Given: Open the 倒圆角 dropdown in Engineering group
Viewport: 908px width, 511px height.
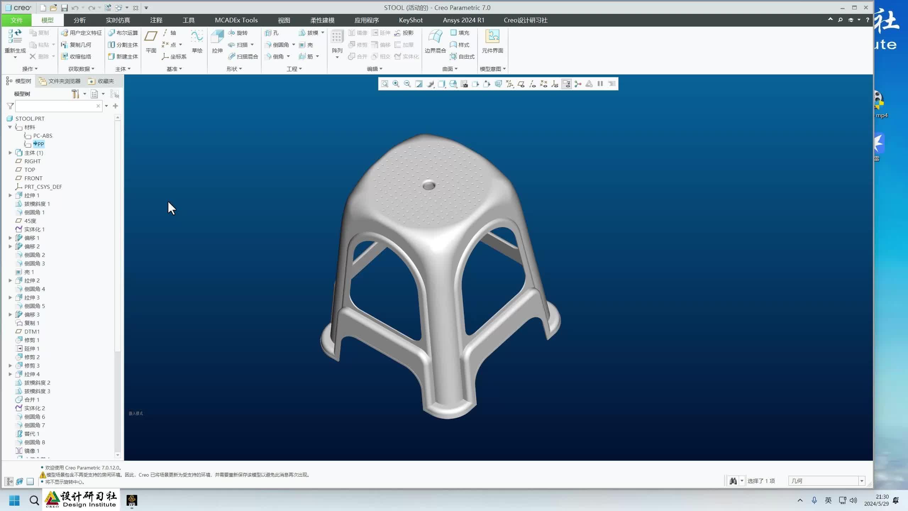Looking at the screenshot, I should (x=293, y=45).
